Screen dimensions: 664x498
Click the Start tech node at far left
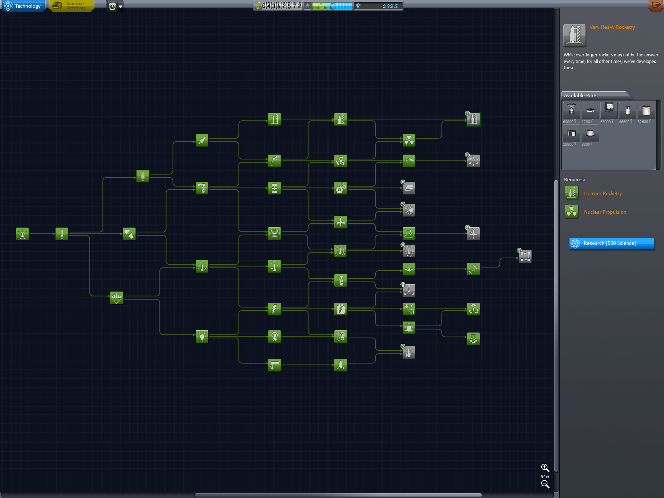pyautogui.click(x=22, y=234)
